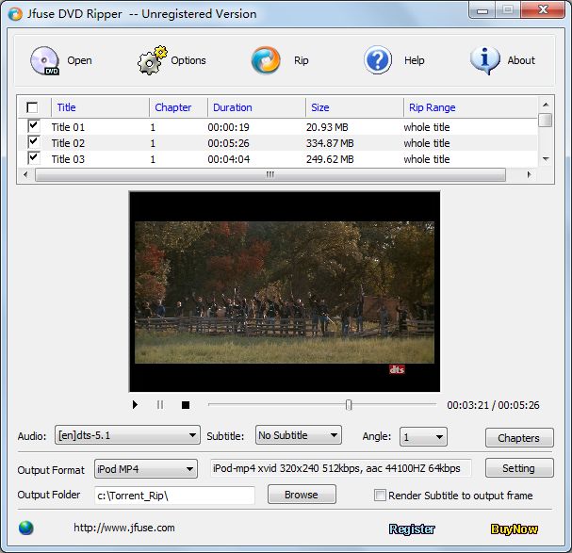
Task: Open the Subtitle dropdown showing No Subtitle
Action: [299, 435]
